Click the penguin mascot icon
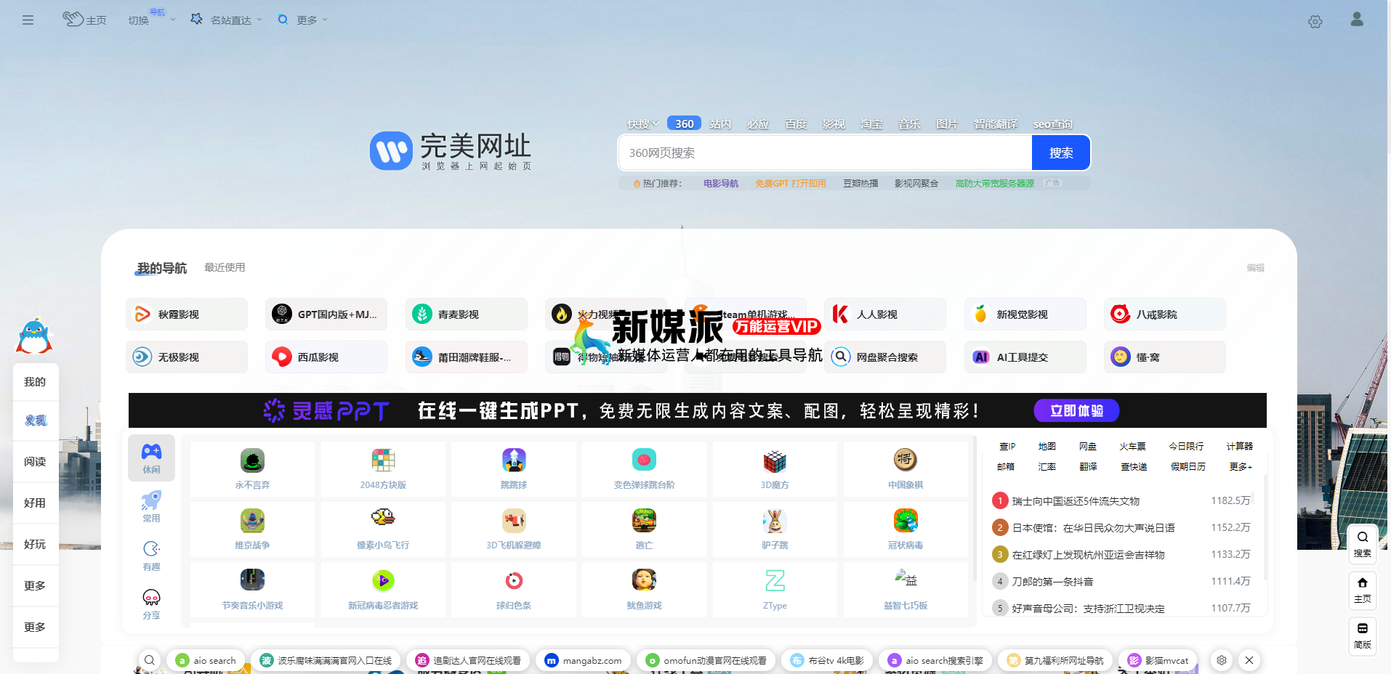Screen dimensions: 1391x674 (x=34, y=336)
